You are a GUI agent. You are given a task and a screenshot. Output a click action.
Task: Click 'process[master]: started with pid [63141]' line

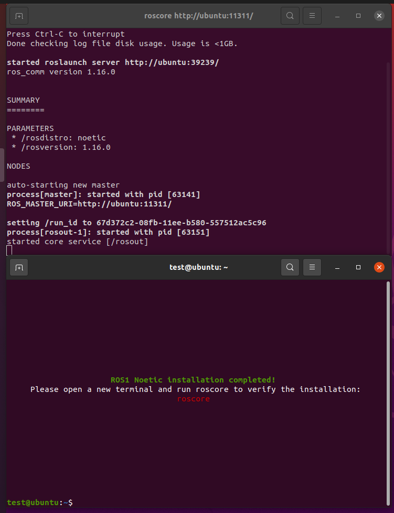point(103,194)
